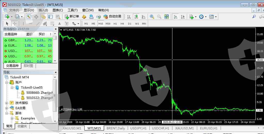Image resolution: width=264 pixels, height=134 pixels.
Task: Switch to the 即时图 tick chart tab
Action: click(x=28, y=66)
